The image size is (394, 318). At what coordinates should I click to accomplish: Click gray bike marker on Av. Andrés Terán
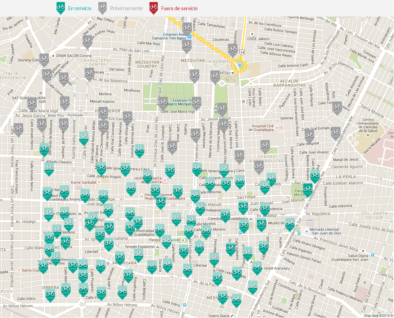[88, 41]
